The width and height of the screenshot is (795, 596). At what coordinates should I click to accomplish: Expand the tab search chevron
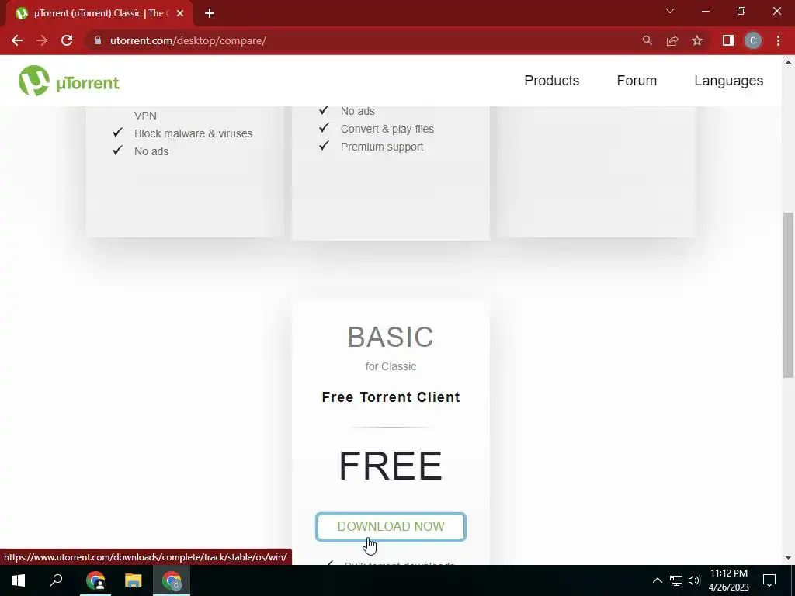click(670, 11)
